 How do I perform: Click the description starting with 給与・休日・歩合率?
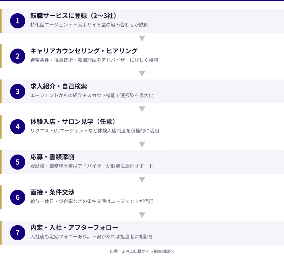coord(92,201)
